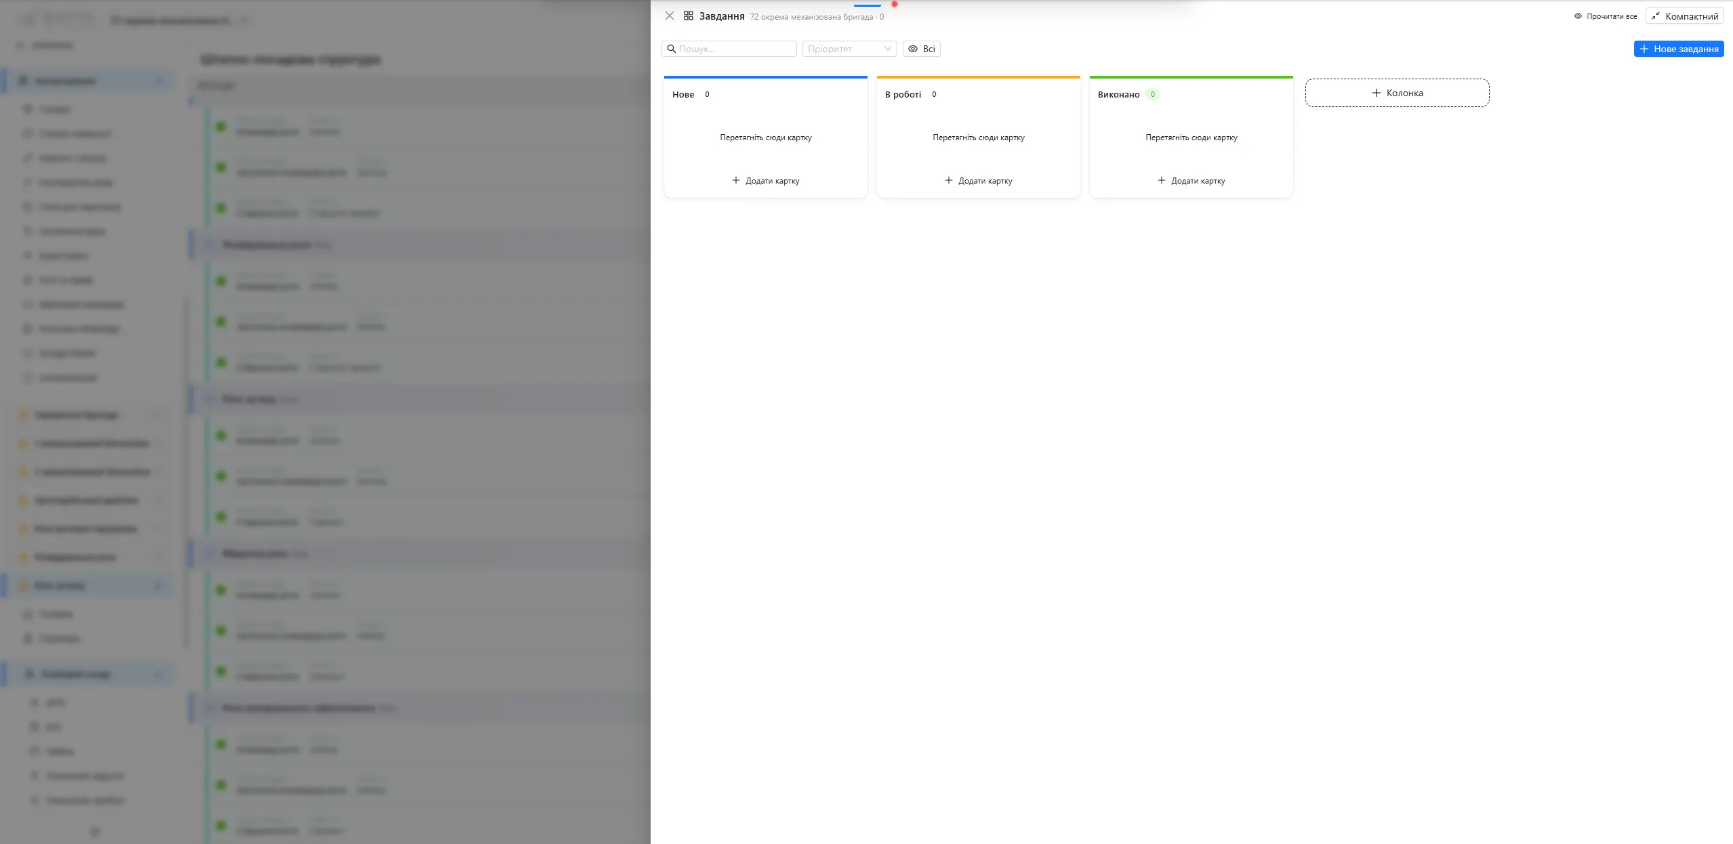
Task: Open the Пріоритет dropdown
Action: 849,49
